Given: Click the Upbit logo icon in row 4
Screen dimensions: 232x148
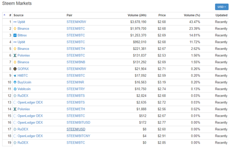Looking at the screenshot, I should click(15, 42).
